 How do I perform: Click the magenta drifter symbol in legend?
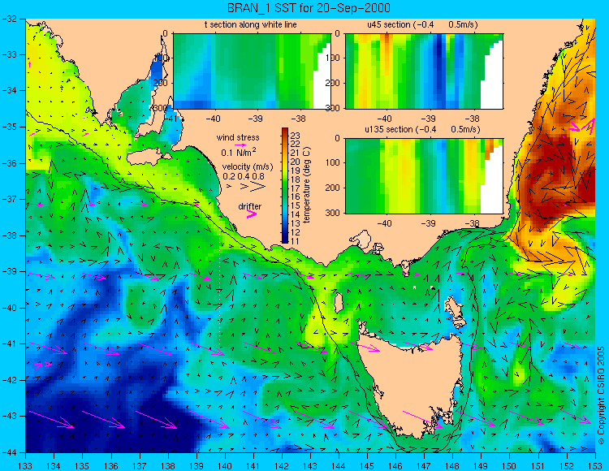(x=252, y=214)
